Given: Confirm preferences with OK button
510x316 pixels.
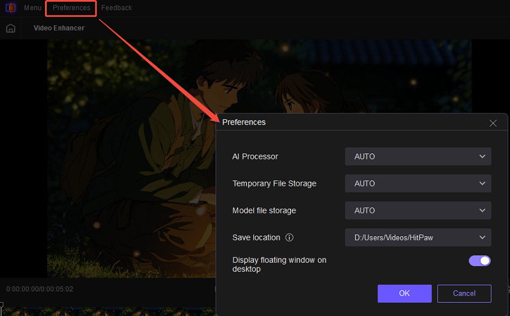Looking at the screenshot, I should coord(404,294).
